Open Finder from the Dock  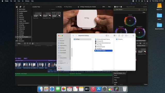(x=40, y=89)
